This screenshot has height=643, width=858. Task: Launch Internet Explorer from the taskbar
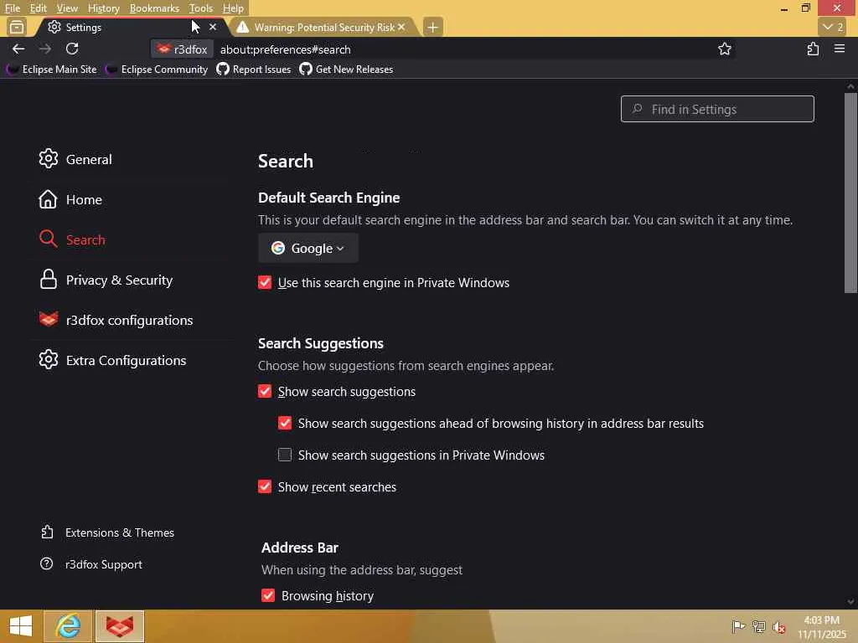[x=68, y=625]
